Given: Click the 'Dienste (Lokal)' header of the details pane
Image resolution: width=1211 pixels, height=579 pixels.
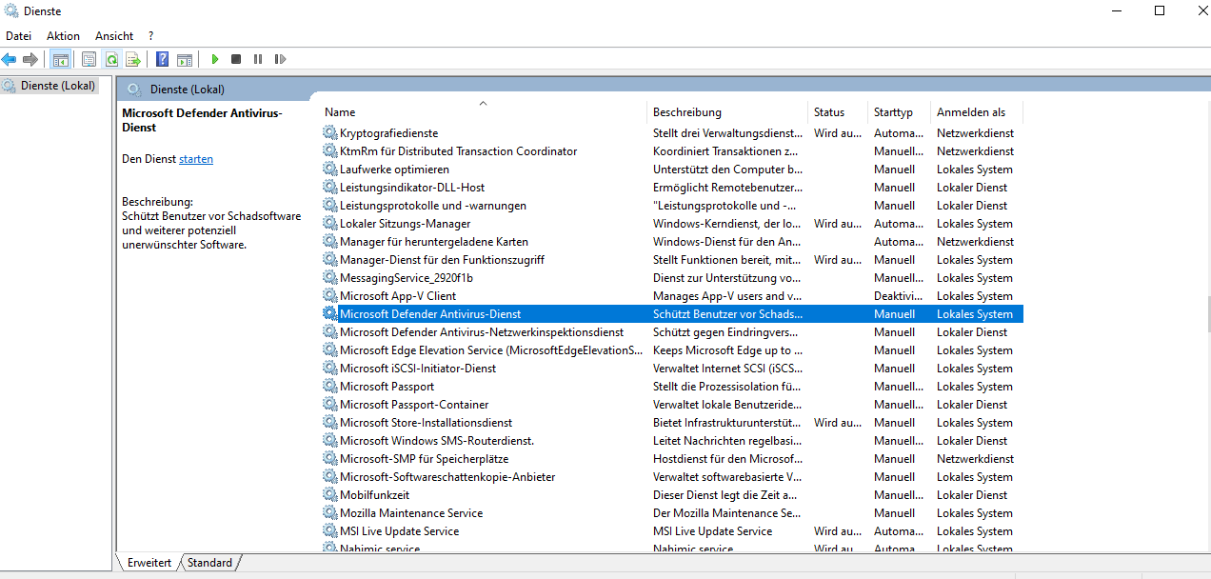Looking at the screenshot, I should point(188,90).
